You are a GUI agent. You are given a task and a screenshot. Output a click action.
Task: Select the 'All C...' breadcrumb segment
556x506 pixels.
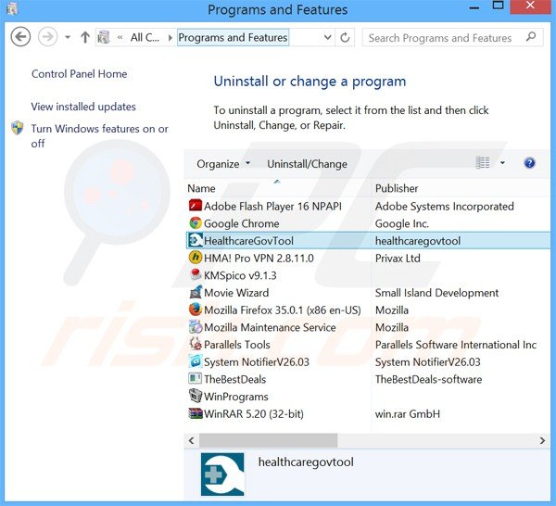click(145, 37)
